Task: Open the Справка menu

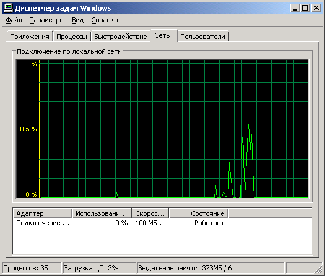Action: [x=105, y=20]
